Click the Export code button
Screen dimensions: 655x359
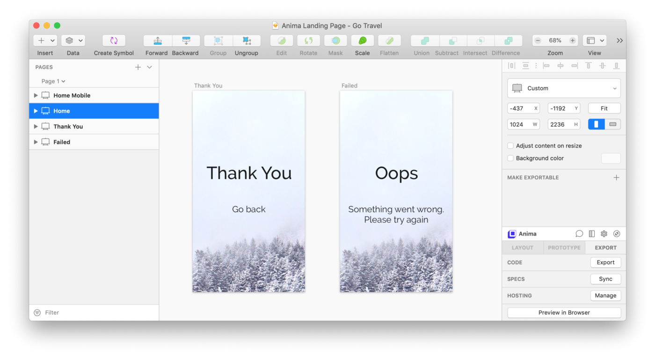605,263
